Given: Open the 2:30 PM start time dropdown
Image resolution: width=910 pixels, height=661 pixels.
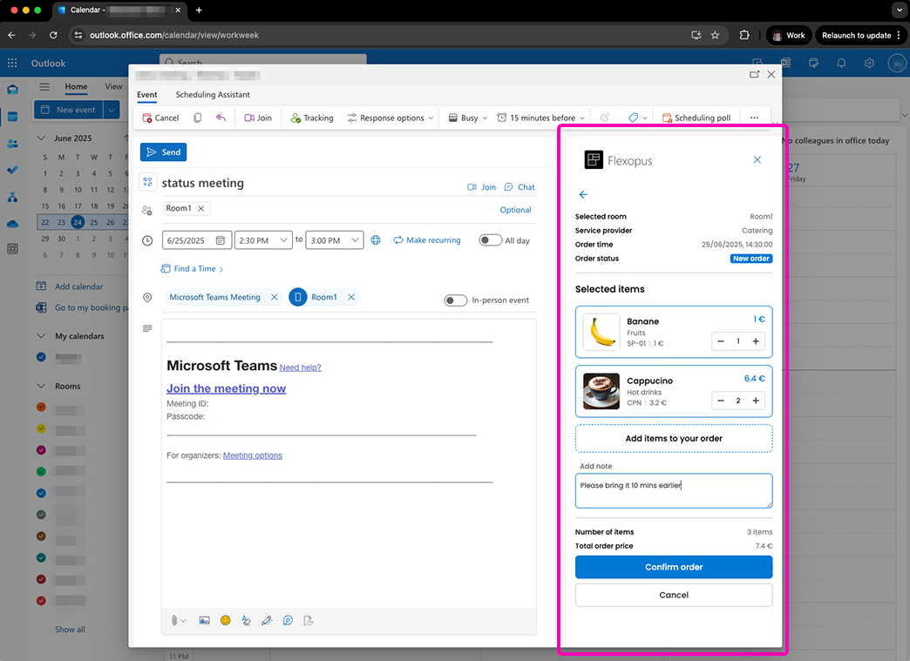Looking at the screenshot, I should (x=263, y=240).
